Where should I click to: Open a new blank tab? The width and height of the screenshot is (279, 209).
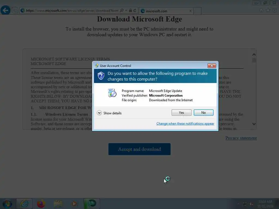[197, 11]
